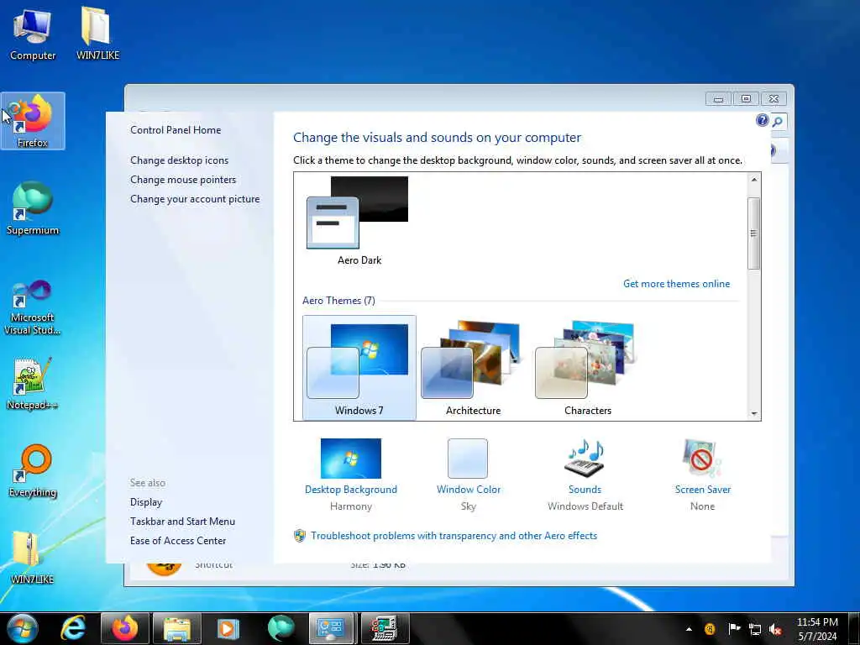This screenshot has height=645, width=860.
Task: Open Taskbar and Start Menu link
Action: coord(182,521)
